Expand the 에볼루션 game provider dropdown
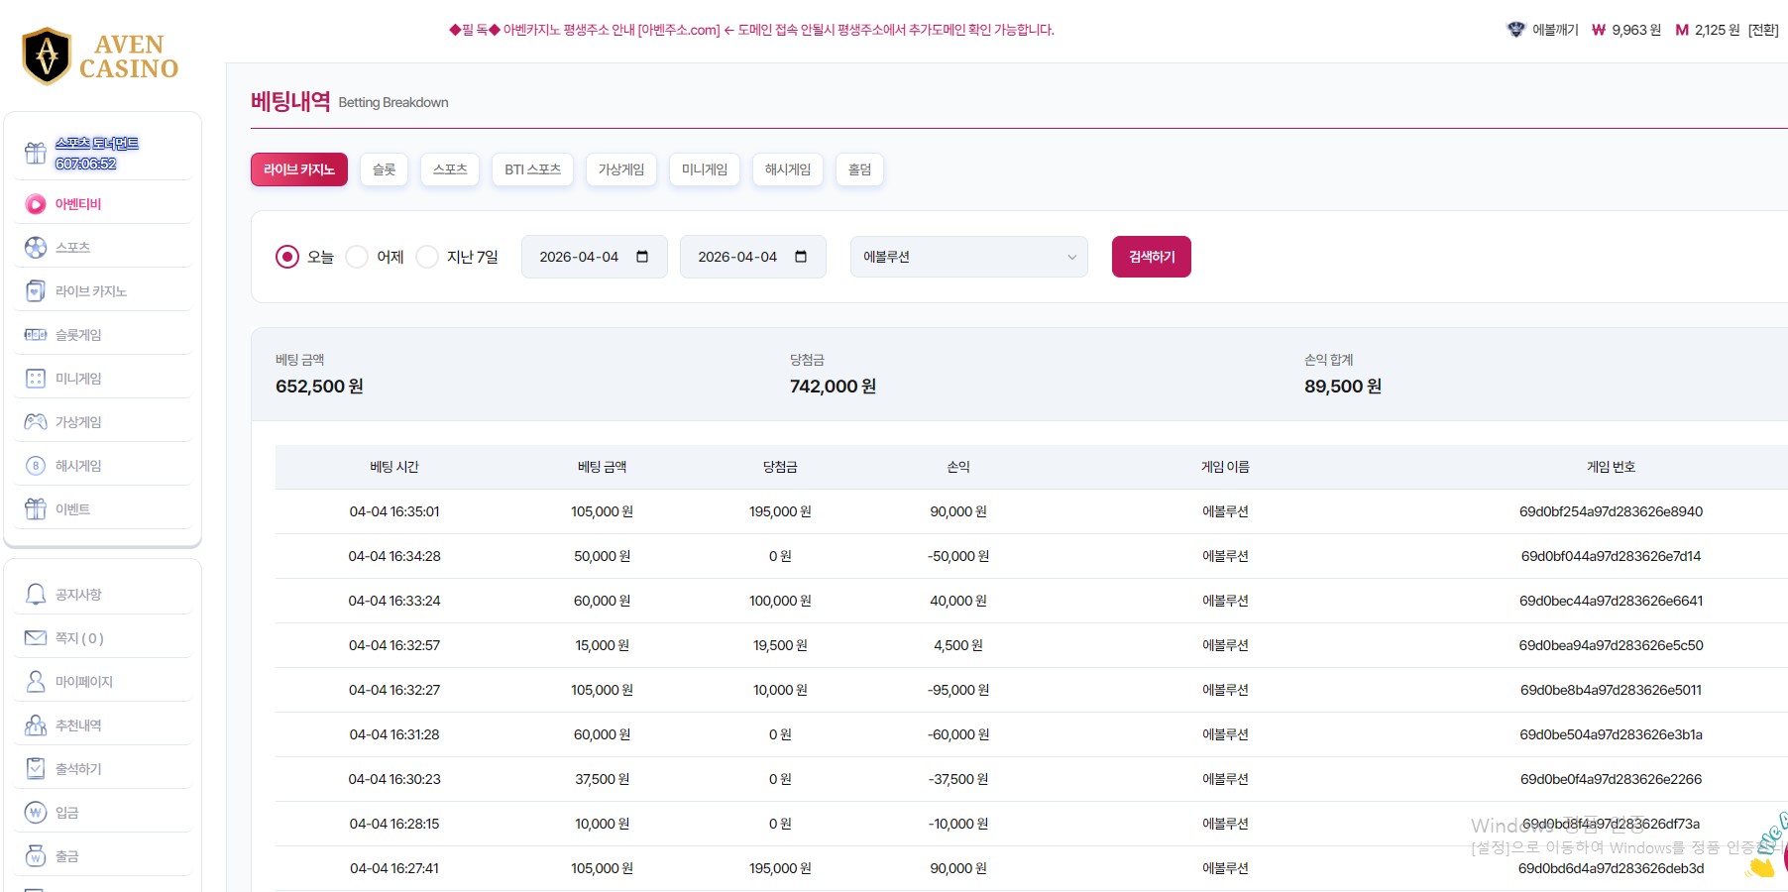 968,257
